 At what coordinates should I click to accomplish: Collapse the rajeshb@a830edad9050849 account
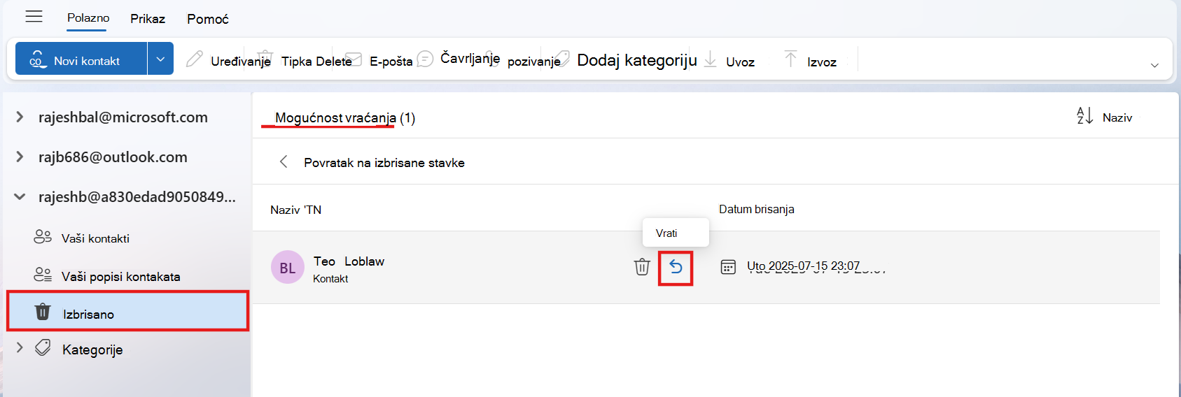coord(20,197)
